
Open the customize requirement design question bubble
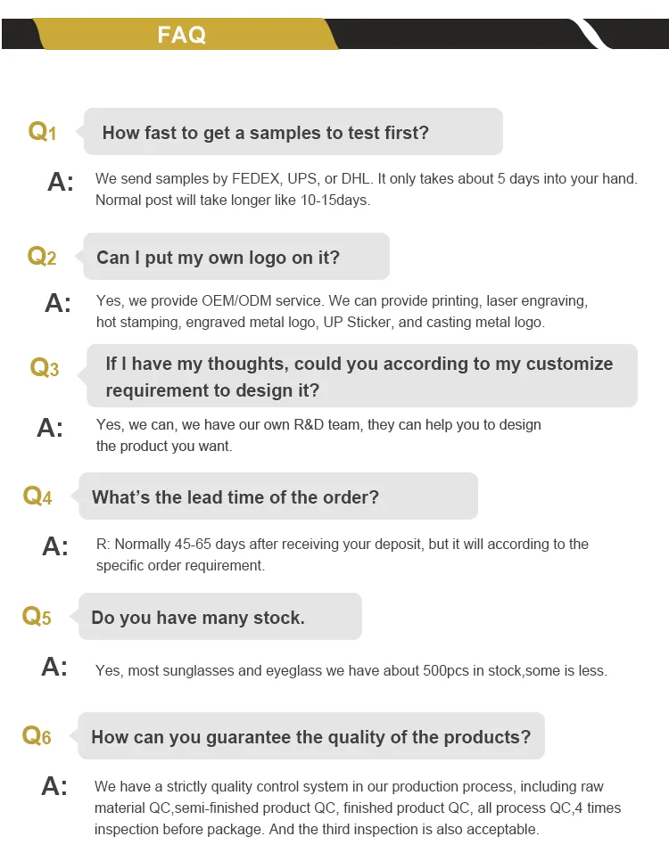click(x=361, y=376)
